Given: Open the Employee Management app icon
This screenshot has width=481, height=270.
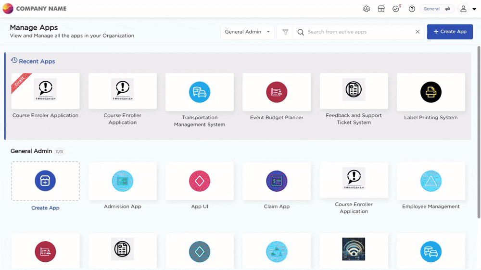Looking at the screenshot, I should click(430, 181).
